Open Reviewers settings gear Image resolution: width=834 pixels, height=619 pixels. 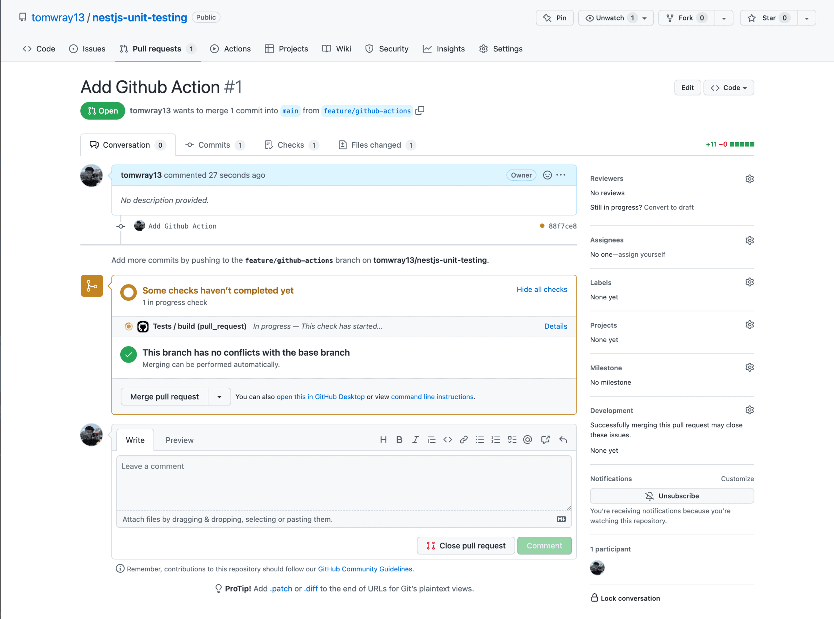click(749, 179)
